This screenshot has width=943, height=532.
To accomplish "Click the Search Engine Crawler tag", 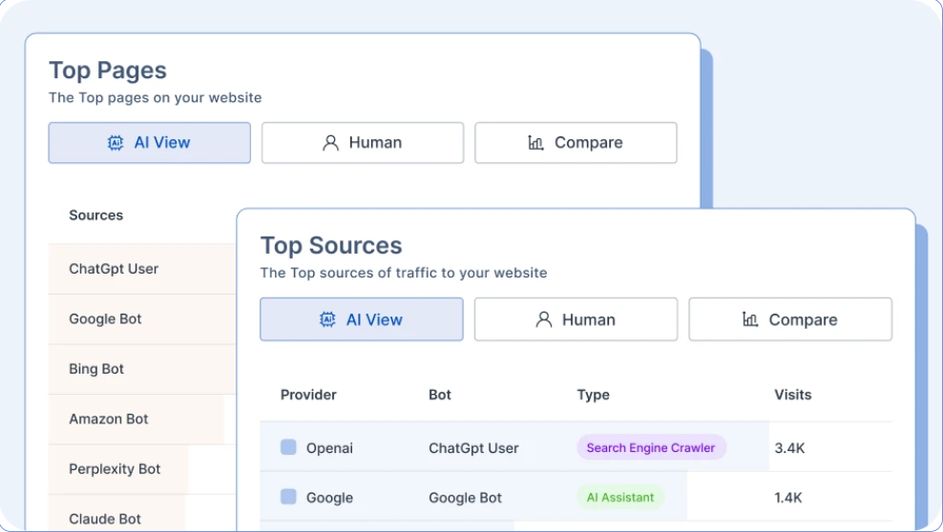I will 651,448.
